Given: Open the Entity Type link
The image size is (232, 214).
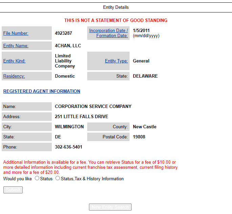Looking at the screenshot, I should pyautogui.click(x=116, y=61).
